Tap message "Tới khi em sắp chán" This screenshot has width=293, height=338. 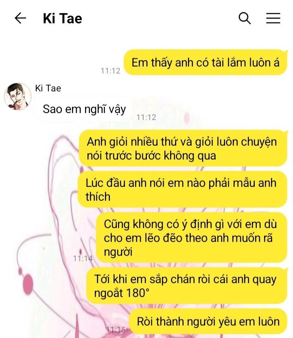(187, 286)
